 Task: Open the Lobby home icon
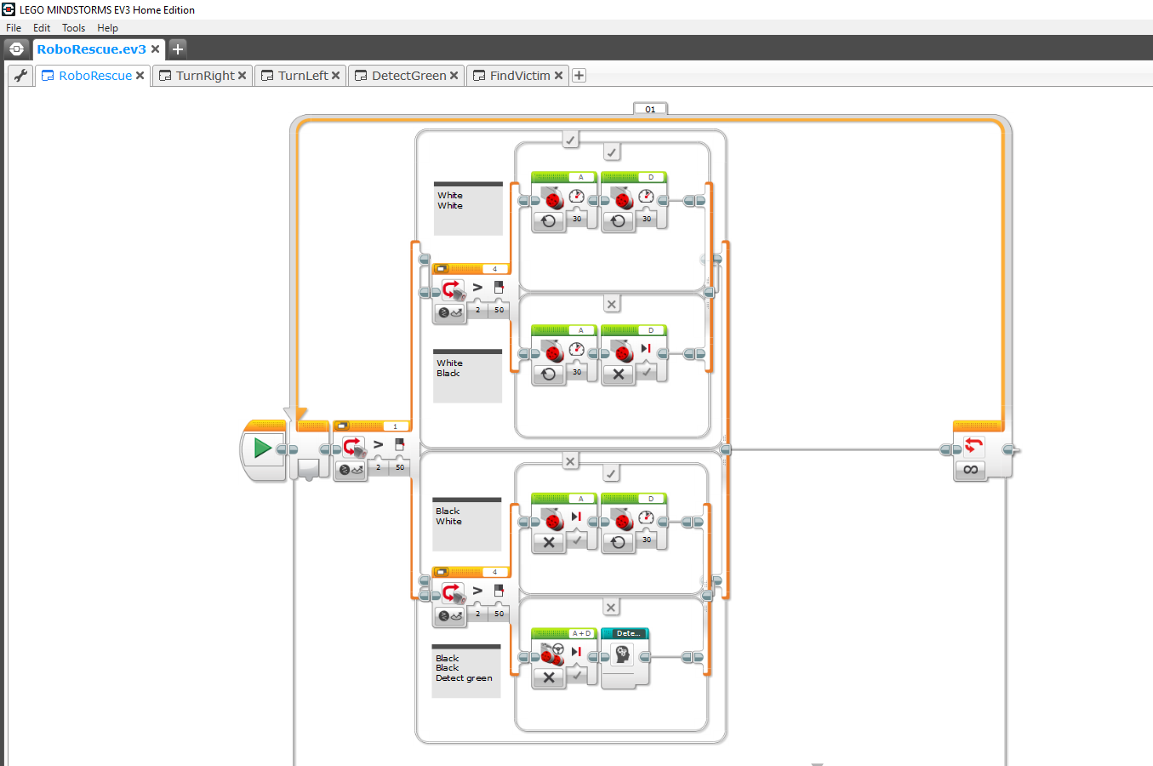pos(16,49)
